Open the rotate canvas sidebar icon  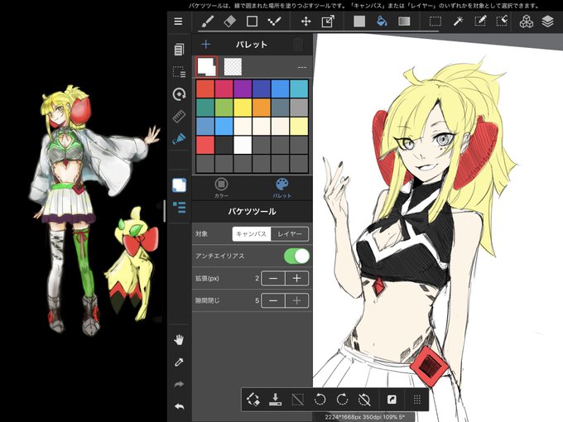tap(179, 94)
